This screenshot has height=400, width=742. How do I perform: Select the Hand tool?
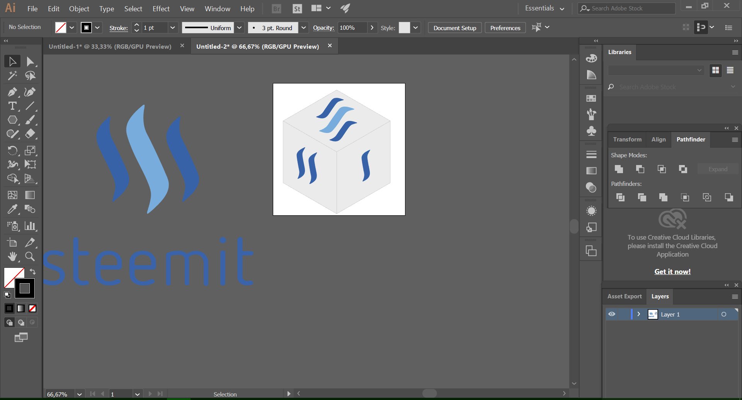pos(12,256)
